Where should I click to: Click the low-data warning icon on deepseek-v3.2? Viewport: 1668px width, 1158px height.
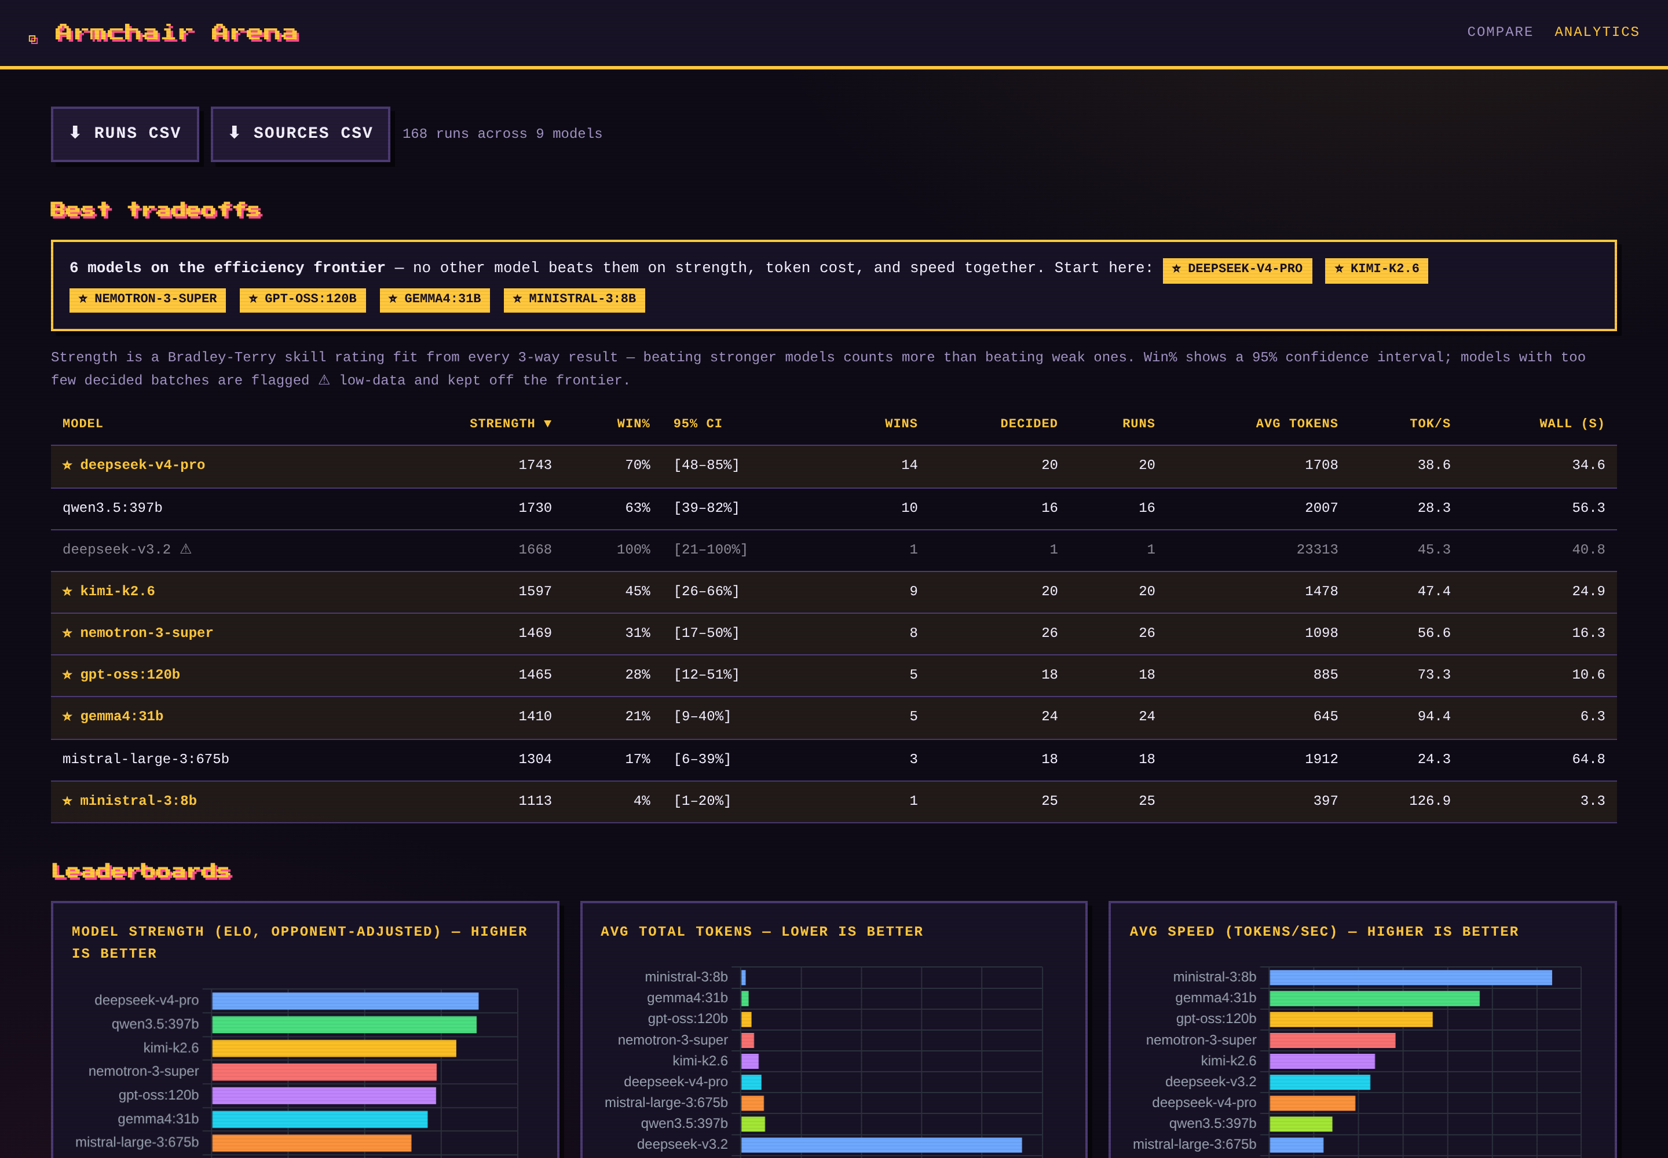pyautogui.click(x=186, y=549)
